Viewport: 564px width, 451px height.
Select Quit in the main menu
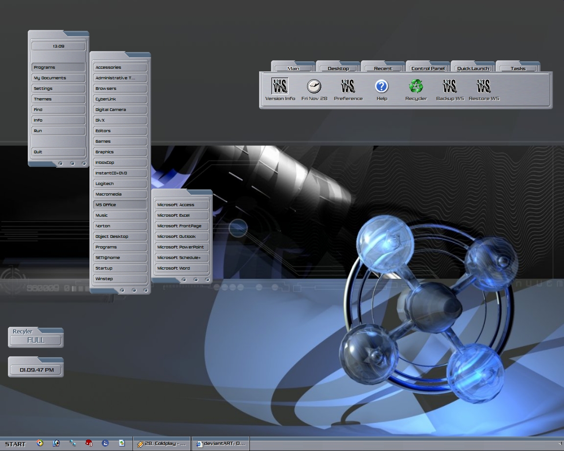tap(59, 152)
